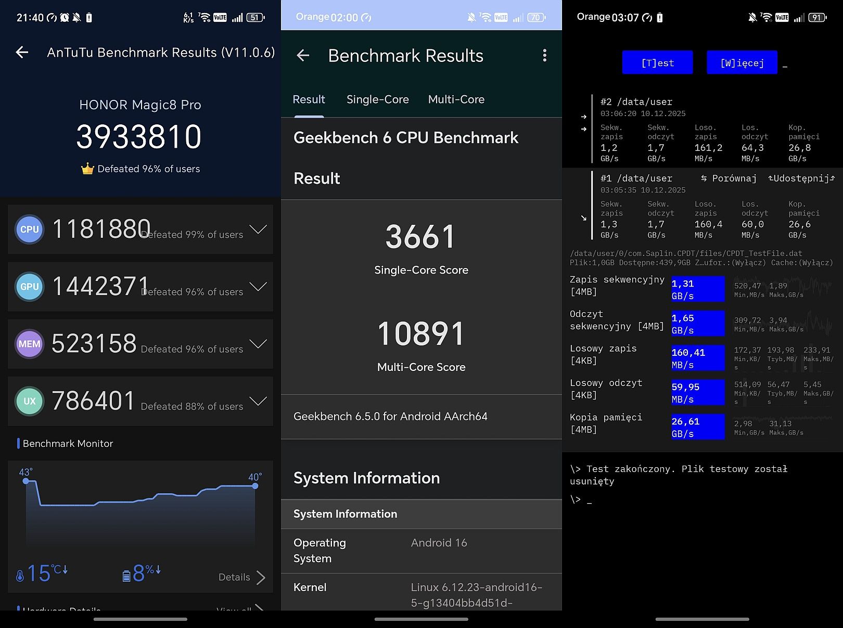Open the [W]ięcej menu button
The height and width of the screenshot is (628, 843).
tap(742, 62)
